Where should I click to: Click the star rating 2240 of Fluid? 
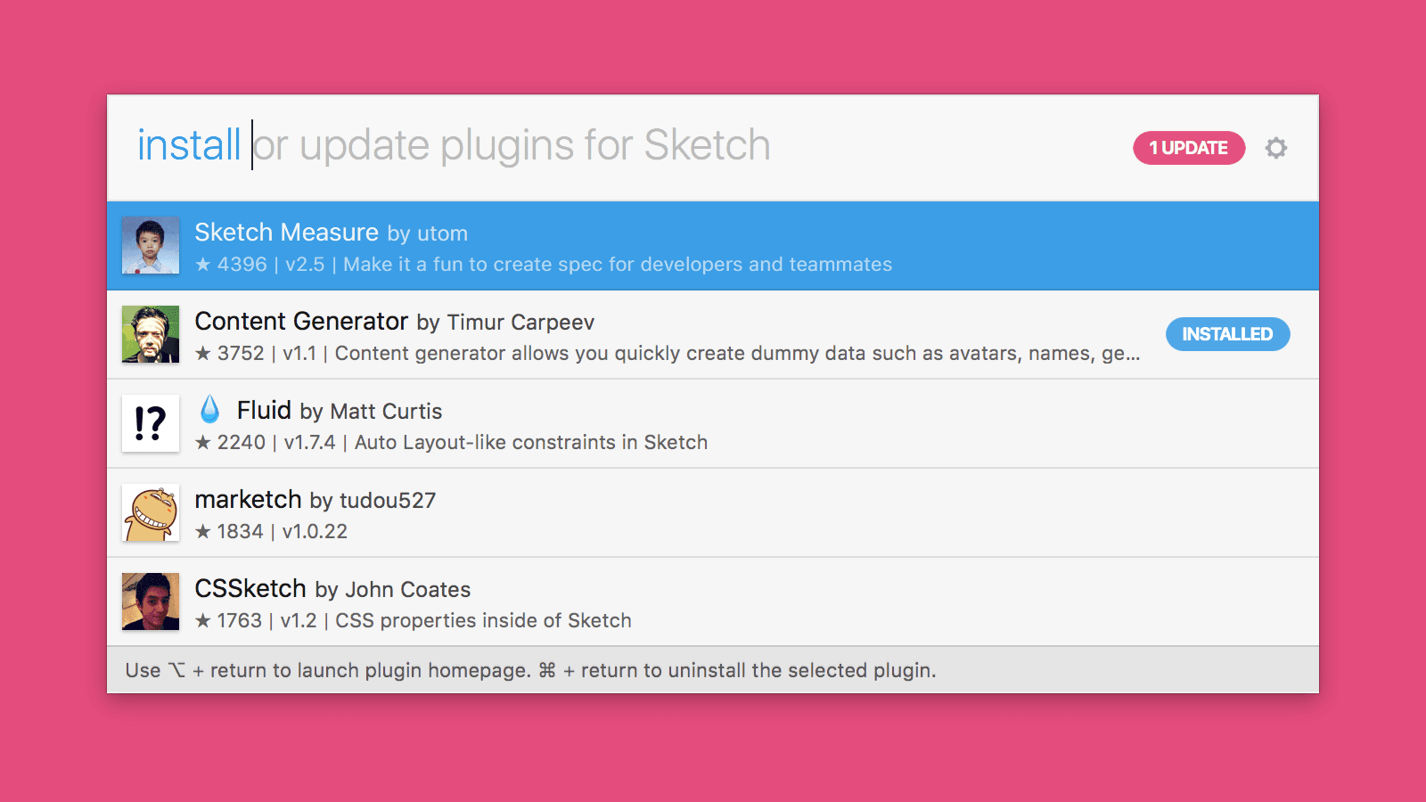(231, 443)
